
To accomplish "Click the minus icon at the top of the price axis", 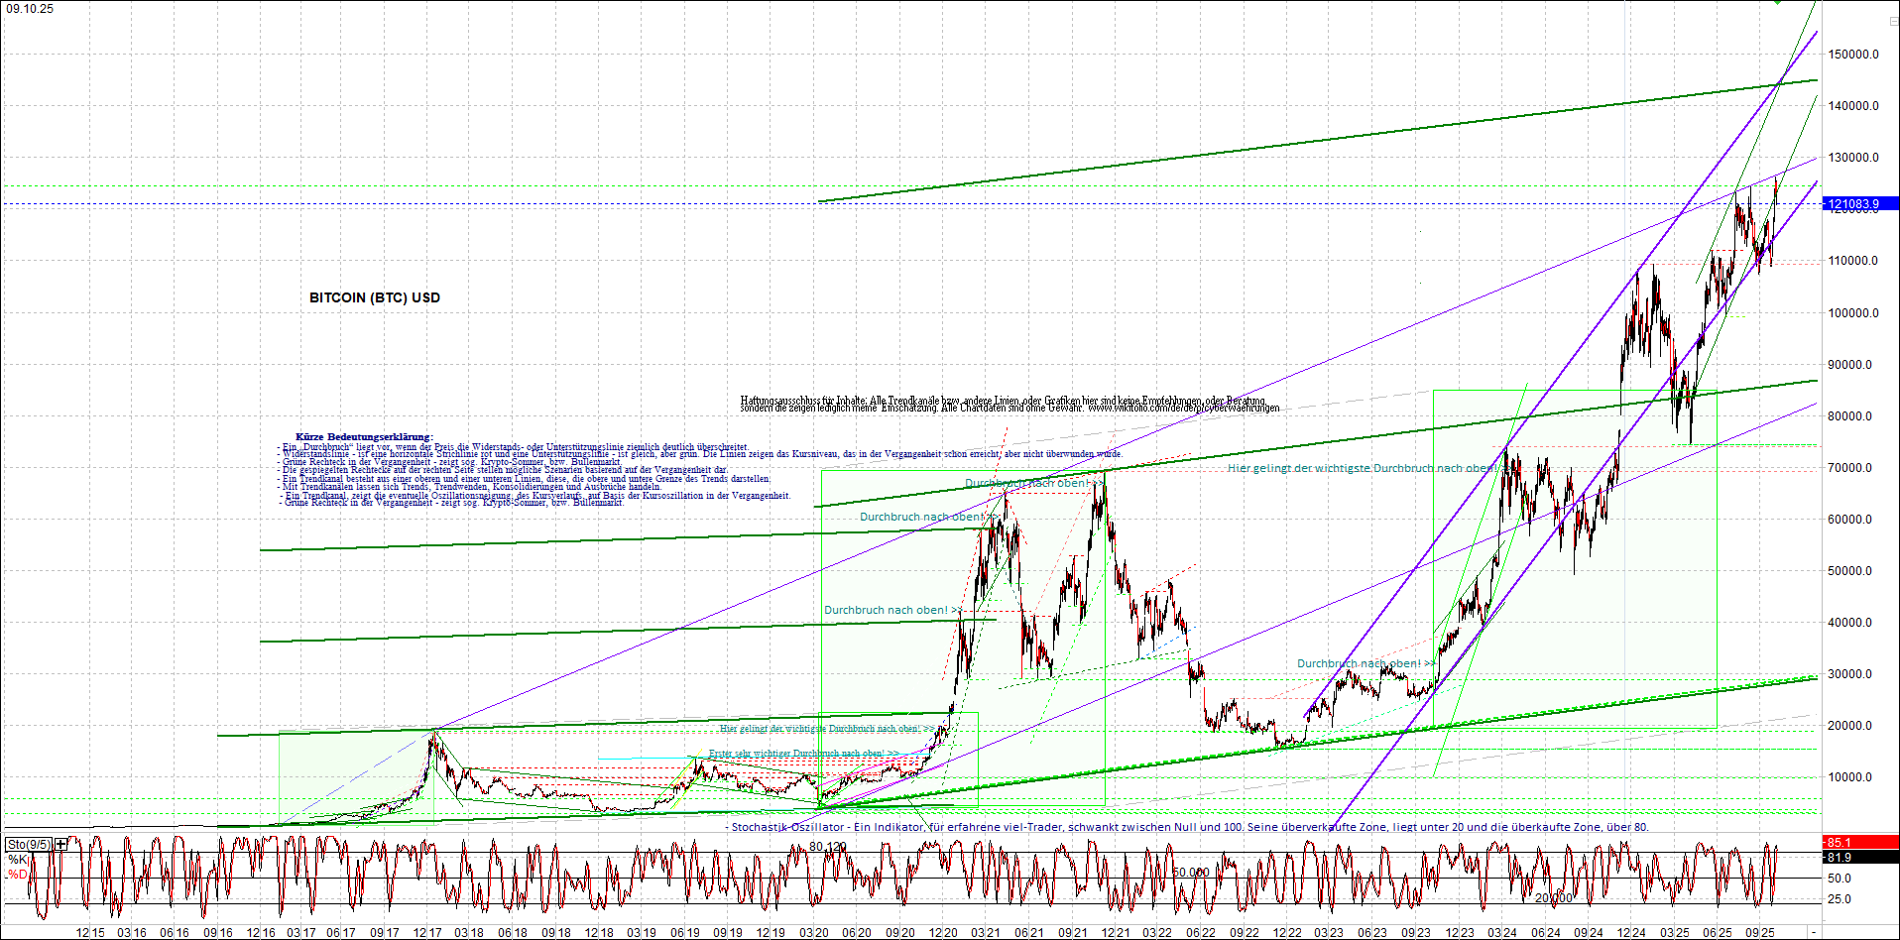I will click(1894, 21).
